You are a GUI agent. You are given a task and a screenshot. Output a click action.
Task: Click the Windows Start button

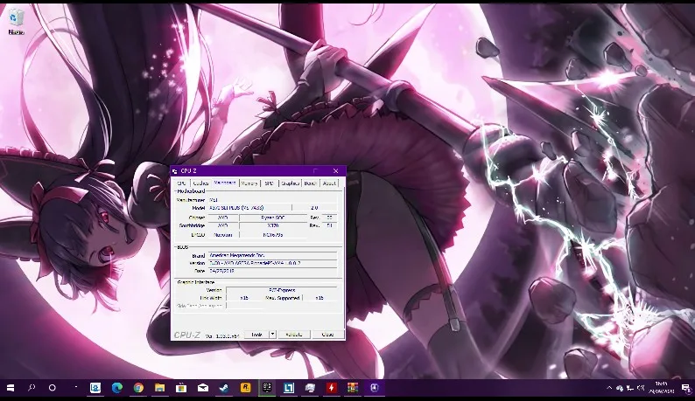click(x=11, y=387)
